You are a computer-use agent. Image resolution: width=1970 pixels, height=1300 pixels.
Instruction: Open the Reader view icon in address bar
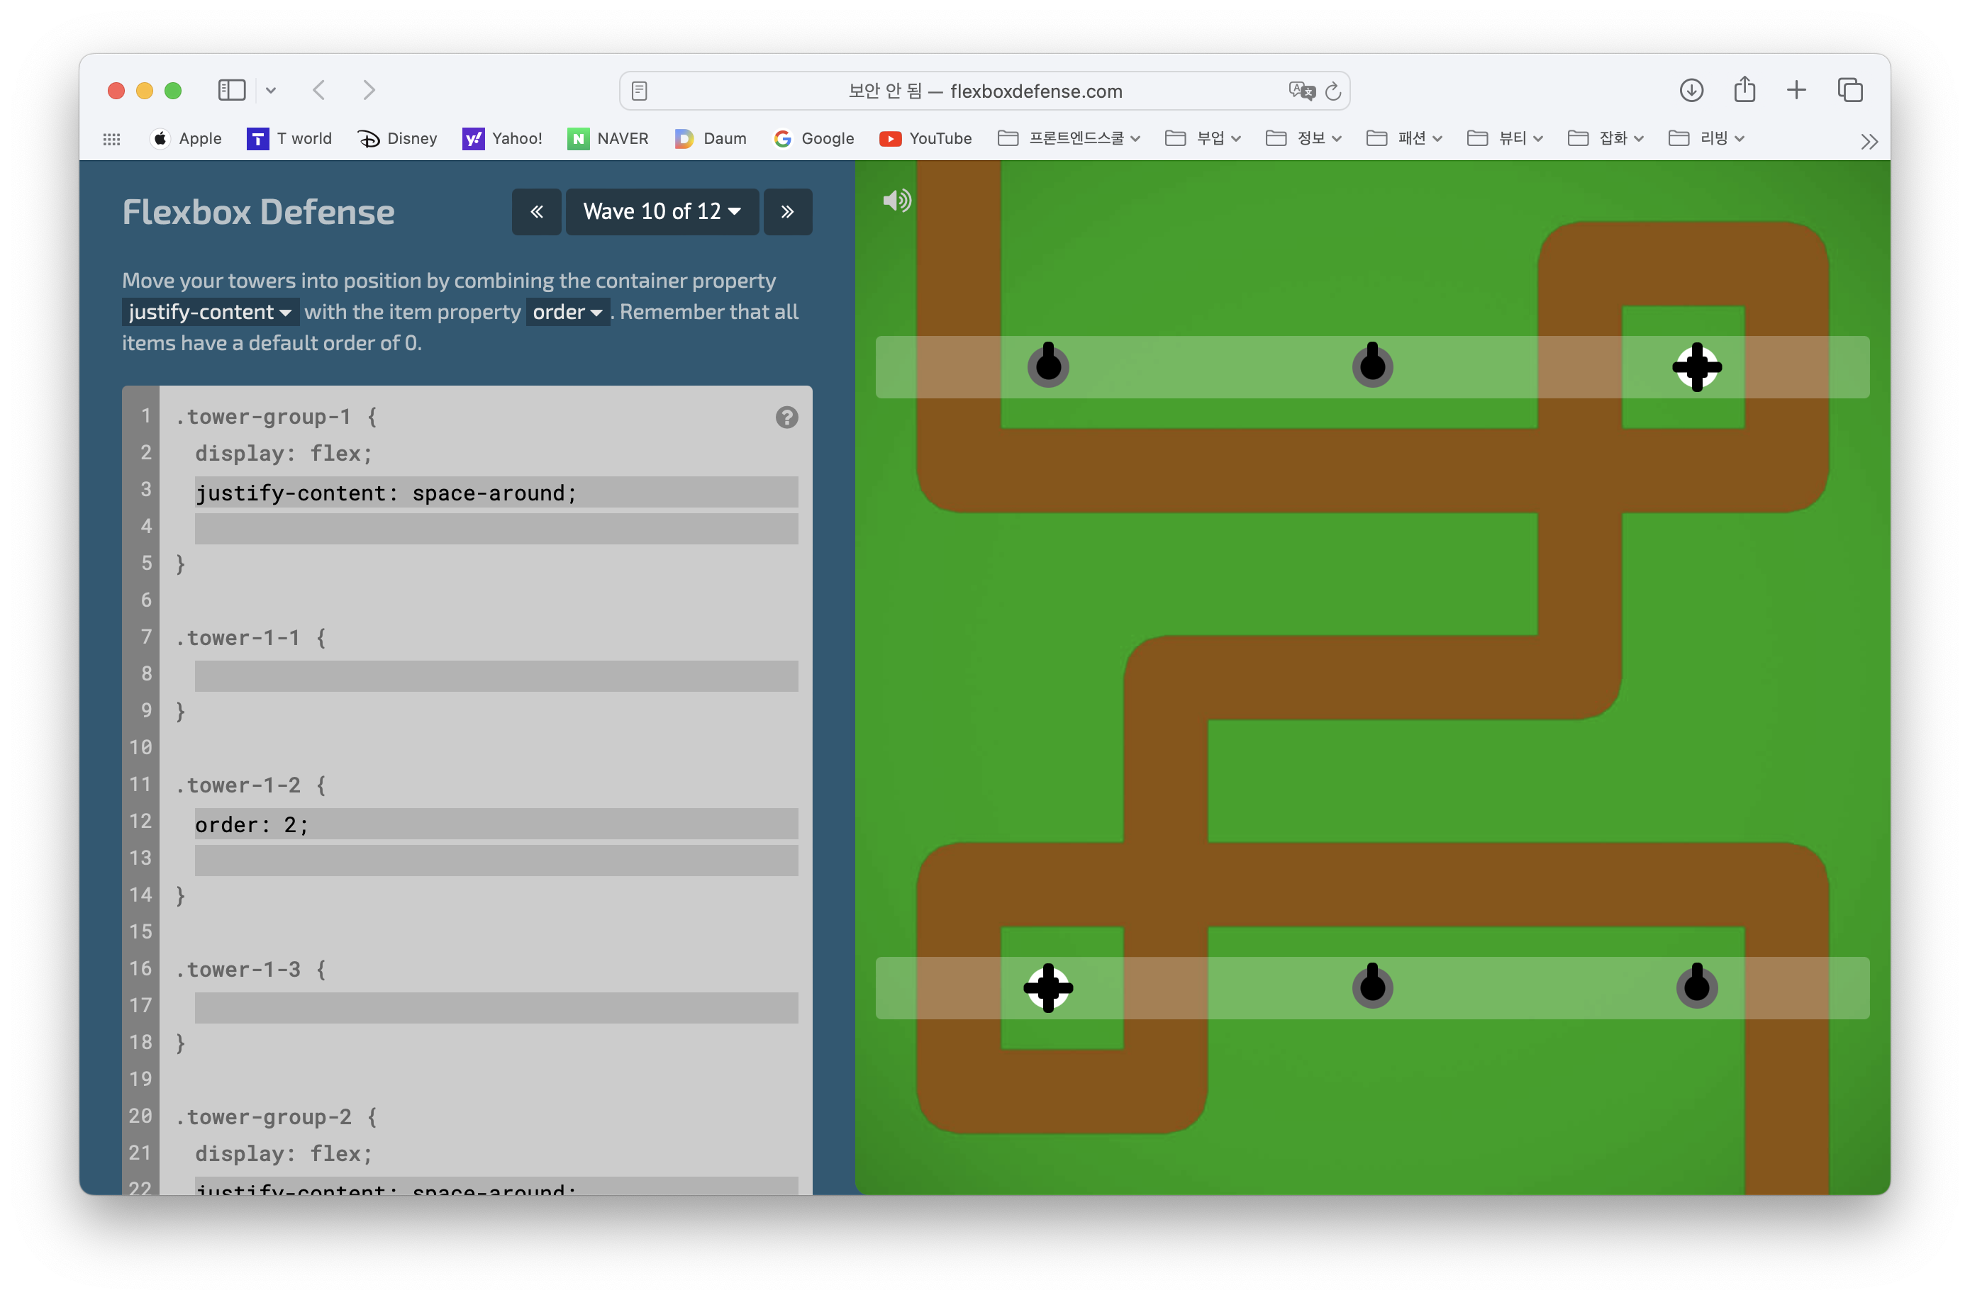click(639, 91)
